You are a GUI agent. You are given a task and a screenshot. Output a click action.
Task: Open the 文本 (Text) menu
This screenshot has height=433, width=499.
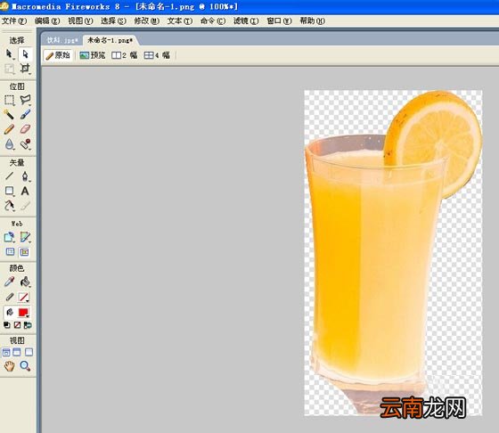180,21
